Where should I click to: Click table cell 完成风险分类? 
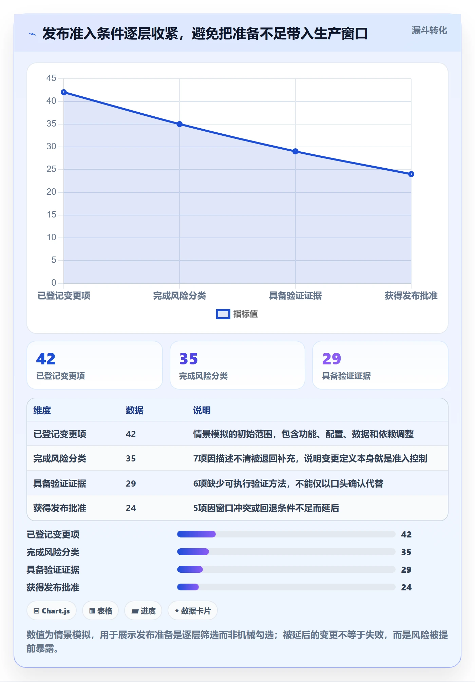coord(60,458)
